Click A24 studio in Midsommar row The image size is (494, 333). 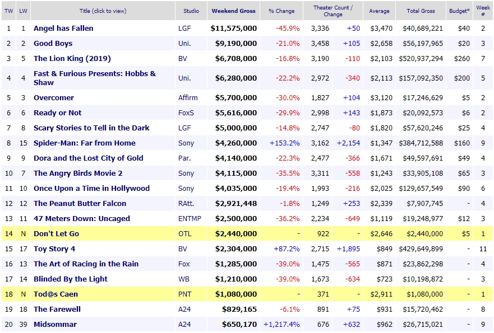coord(184,324)
